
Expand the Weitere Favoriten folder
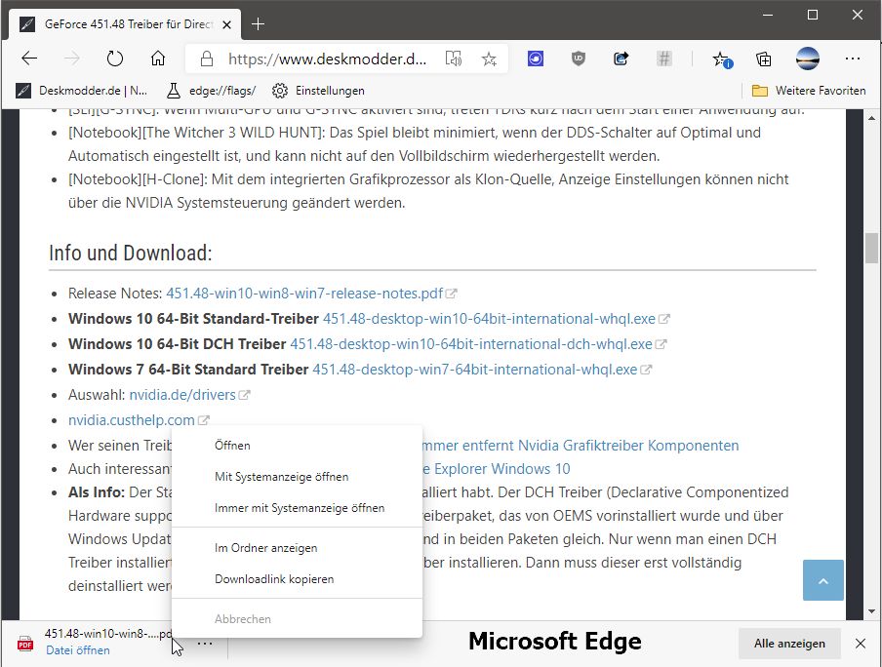(x=809, y=91)
